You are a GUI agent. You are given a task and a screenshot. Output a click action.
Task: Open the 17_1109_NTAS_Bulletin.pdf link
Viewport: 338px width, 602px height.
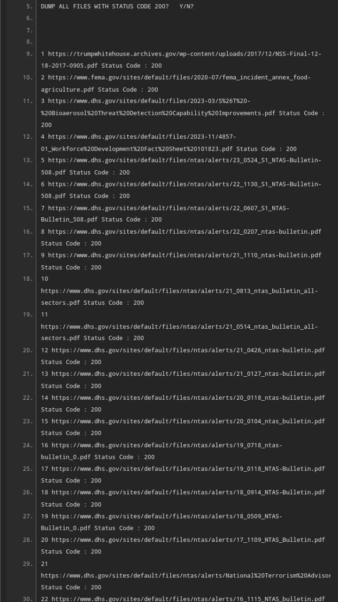(188, 540)
